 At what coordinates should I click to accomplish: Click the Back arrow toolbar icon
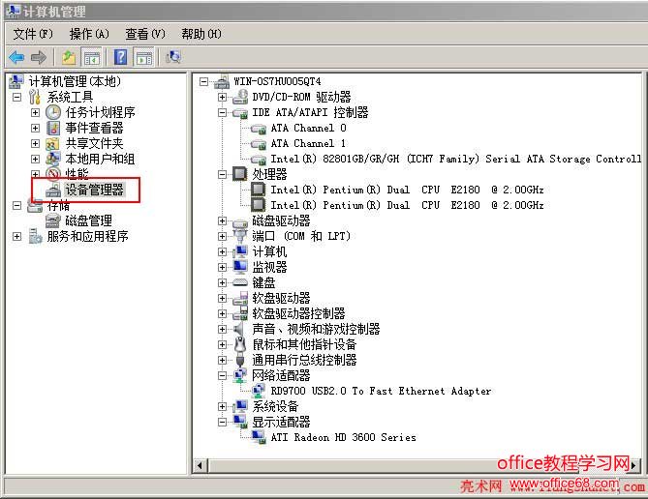pyautogui.click(x=16, y=57)
